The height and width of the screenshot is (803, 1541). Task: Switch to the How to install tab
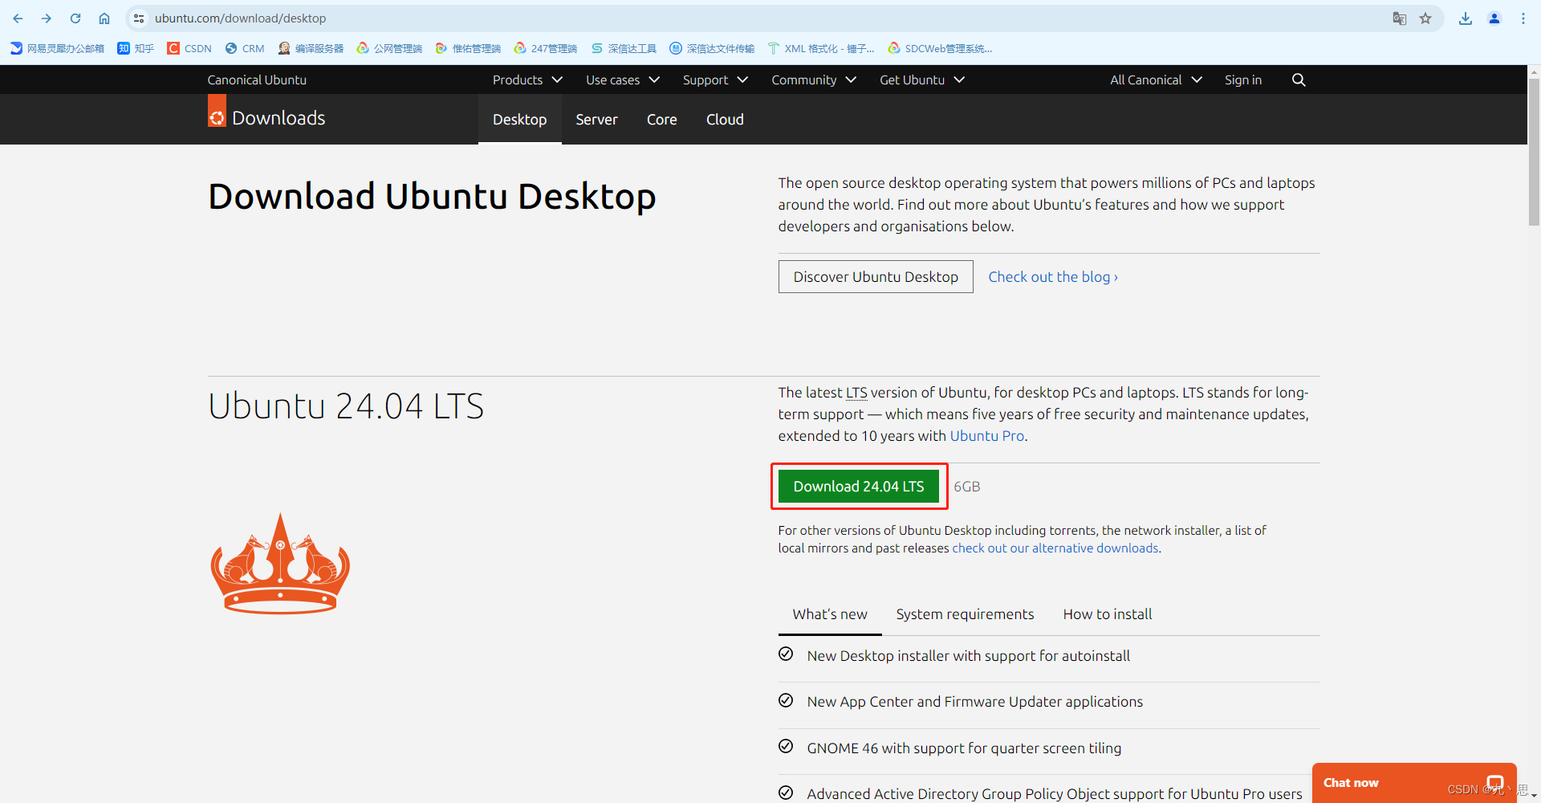1108,614
